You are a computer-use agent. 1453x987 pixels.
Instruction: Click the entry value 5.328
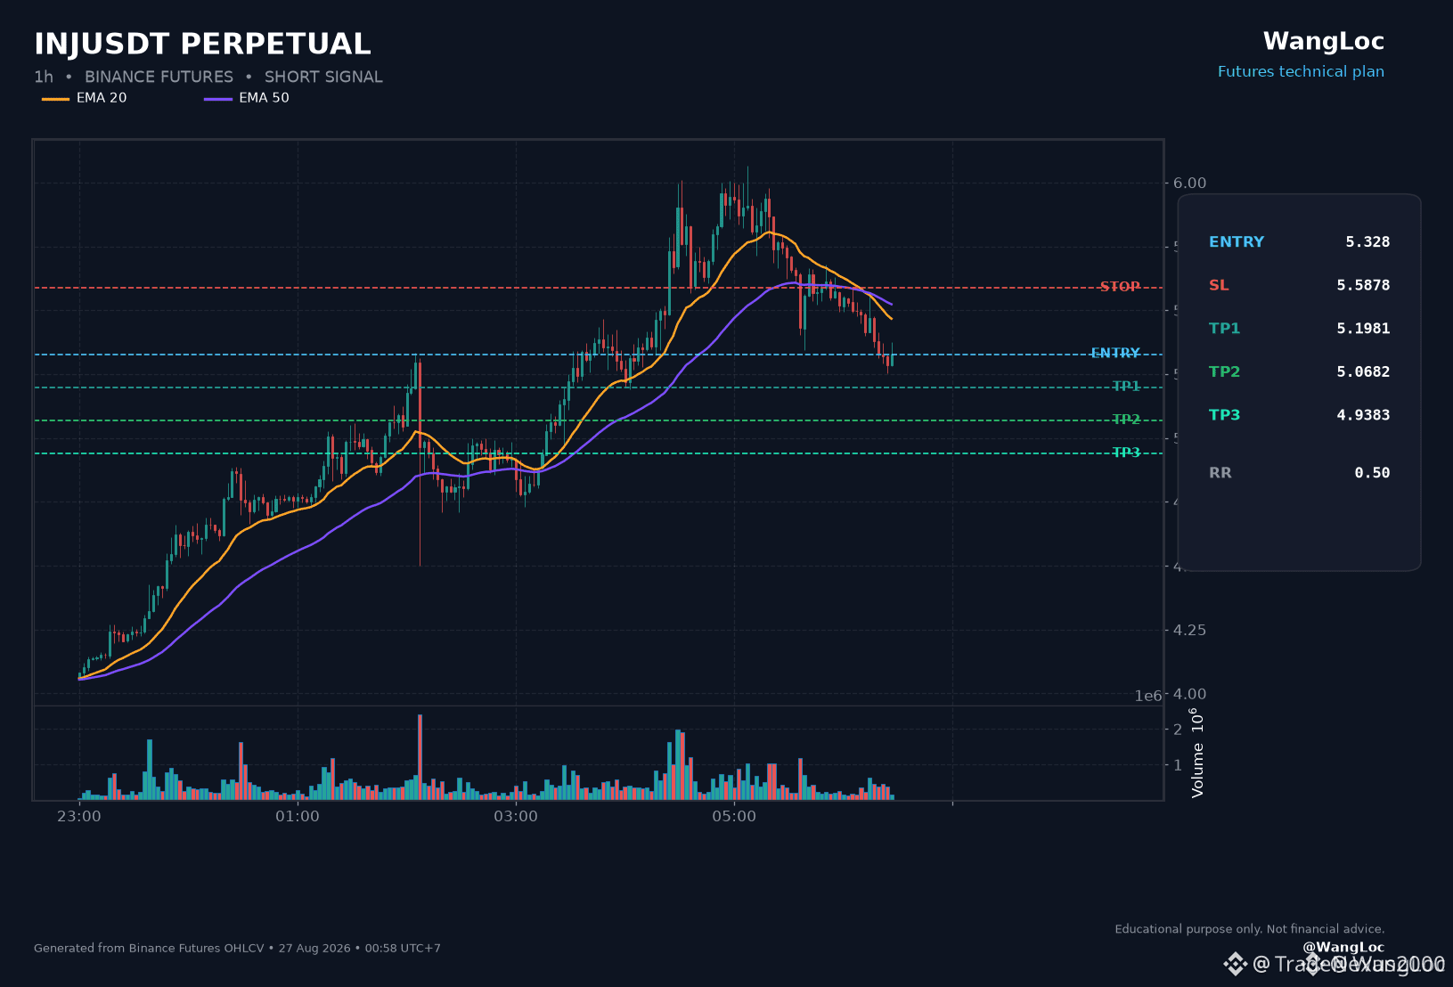(x=1367, y=242)
